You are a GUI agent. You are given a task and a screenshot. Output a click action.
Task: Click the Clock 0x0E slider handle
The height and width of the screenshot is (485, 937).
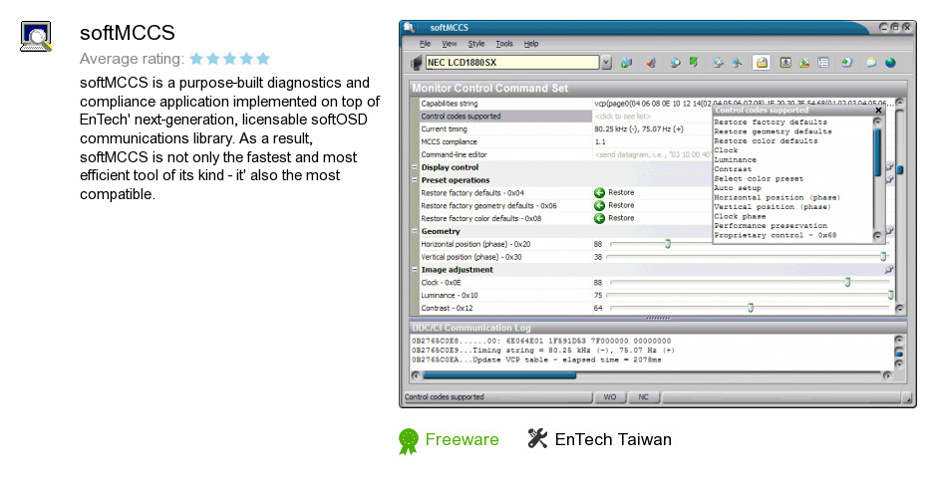pos(847,283)
